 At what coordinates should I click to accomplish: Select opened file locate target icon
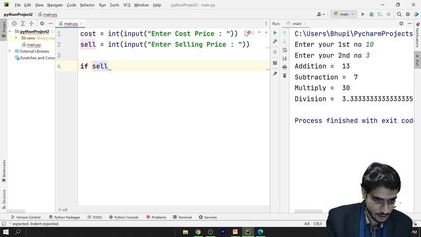[14, 24]
